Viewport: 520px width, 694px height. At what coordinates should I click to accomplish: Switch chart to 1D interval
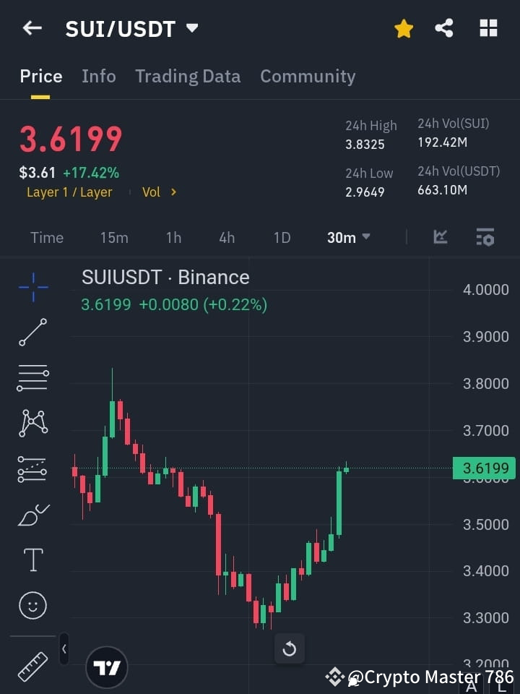pos(282,238)
